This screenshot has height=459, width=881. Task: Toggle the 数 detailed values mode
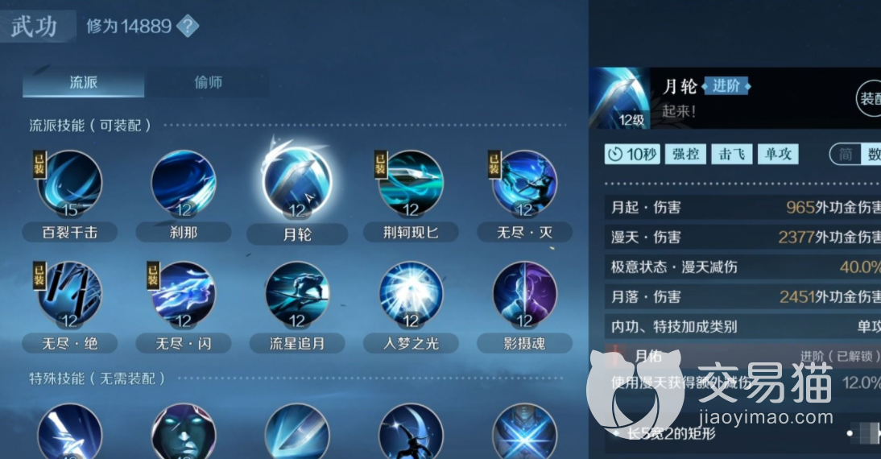[871, 154]
